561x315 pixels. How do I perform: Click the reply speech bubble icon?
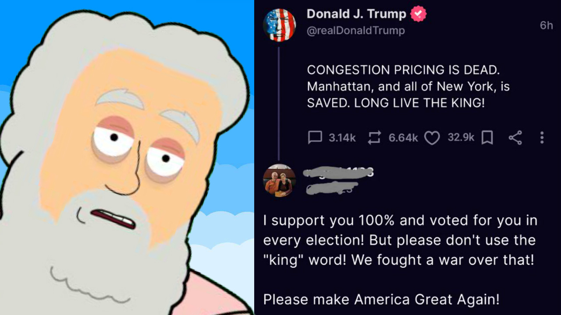[315, 138]
